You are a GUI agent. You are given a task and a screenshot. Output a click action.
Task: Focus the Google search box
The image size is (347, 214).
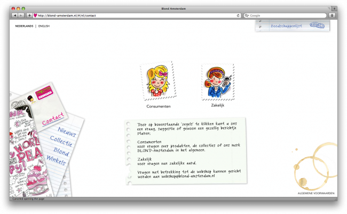285,16
